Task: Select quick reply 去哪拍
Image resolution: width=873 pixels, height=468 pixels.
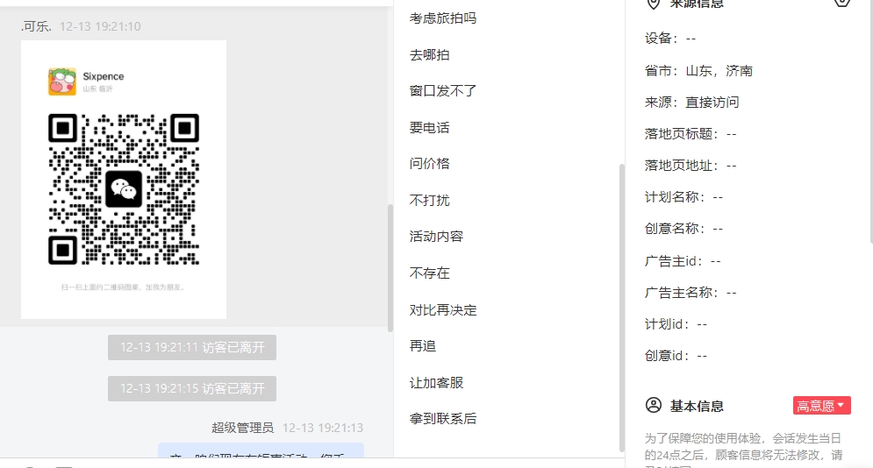Action: click(429, 55)
